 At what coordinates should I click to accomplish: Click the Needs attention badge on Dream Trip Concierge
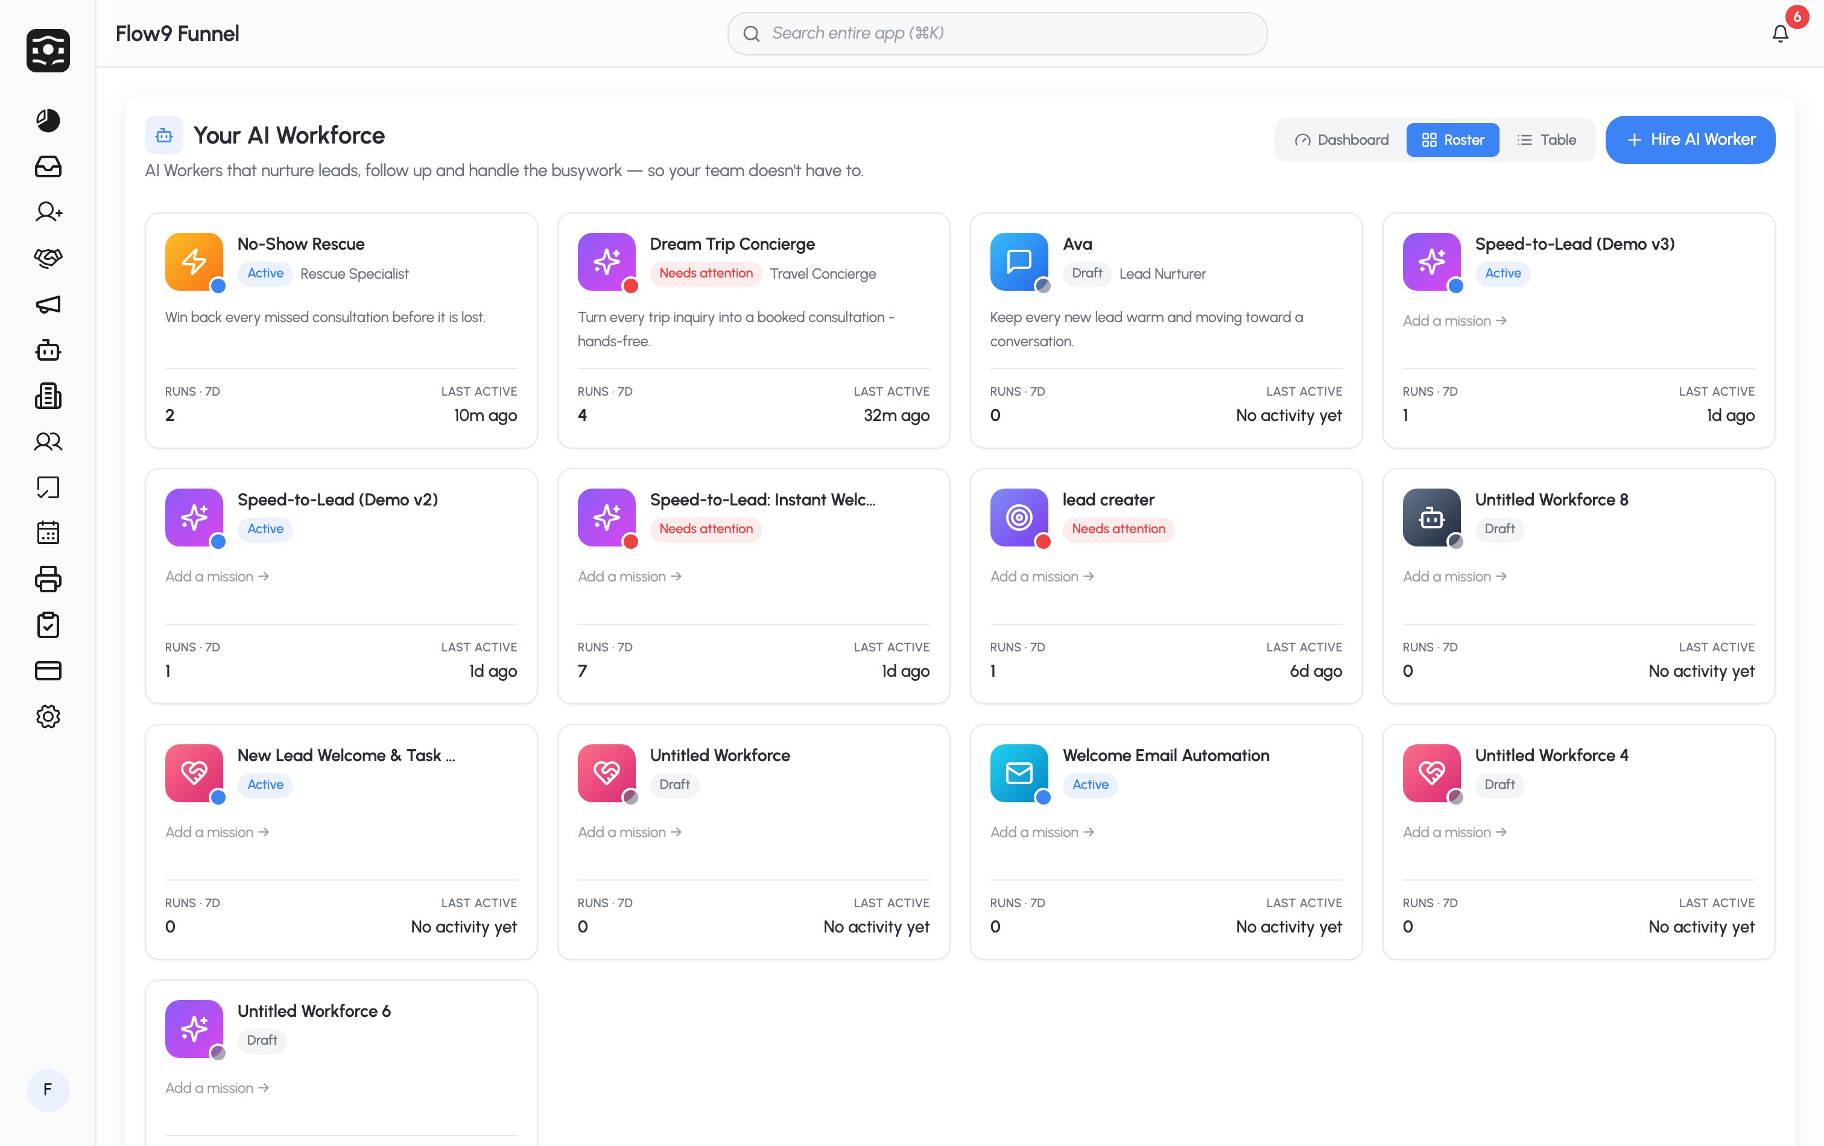pos(706,273)
